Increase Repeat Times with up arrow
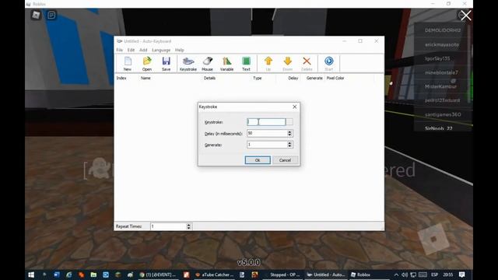Viewport: 498px width, 280px height. click(x=188, y=225)
